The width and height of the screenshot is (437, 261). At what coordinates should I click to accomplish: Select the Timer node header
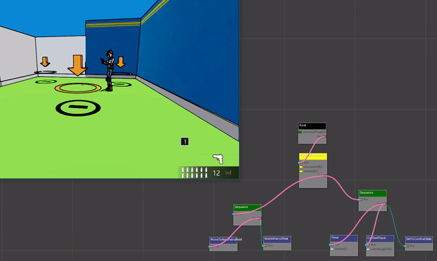(344, 238)
